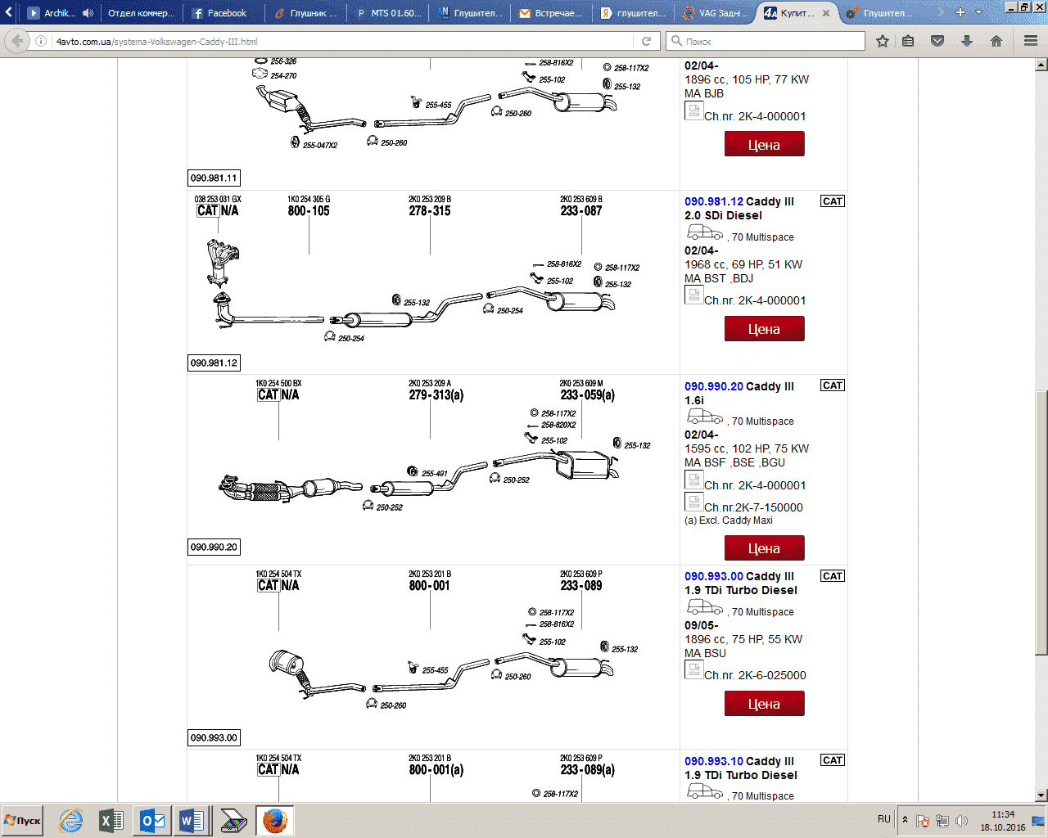
Task: Bookmark this page with the star icon
Action: [883, 41]
